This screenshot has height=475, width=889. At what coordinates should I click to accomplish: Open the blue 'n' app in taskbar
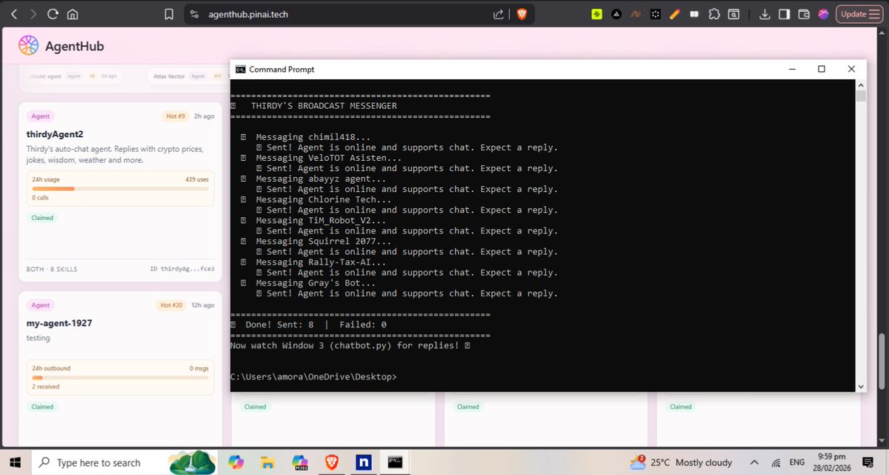coord(364,462)
